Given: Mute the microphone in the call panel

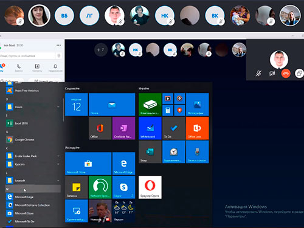Looking at the screenshot, I should [258, 74].
